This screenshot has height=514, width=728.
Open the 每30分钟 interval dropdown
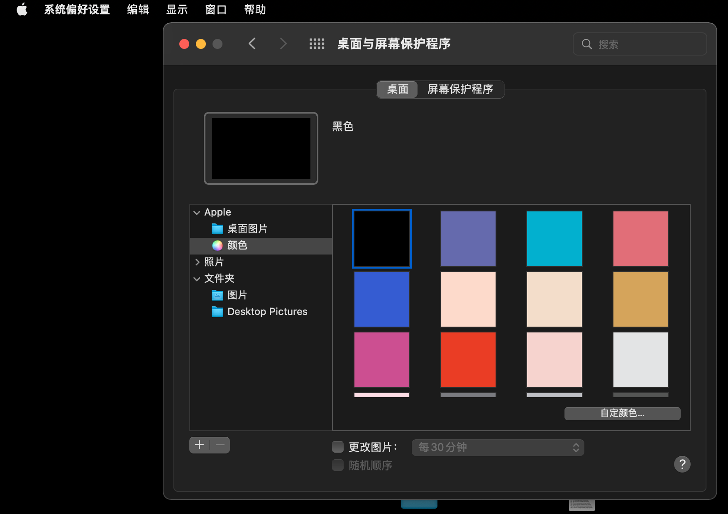(498, 448)
